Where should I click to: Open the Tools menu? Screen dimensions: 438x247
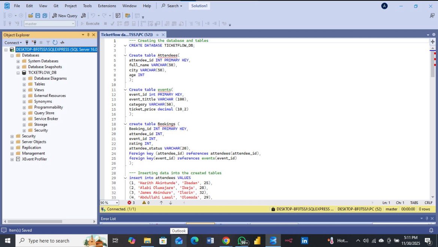pos(87,6)
